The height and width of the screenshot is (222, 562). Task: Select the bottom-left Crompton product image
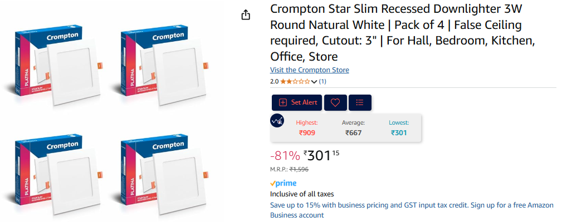coord(54,174)
